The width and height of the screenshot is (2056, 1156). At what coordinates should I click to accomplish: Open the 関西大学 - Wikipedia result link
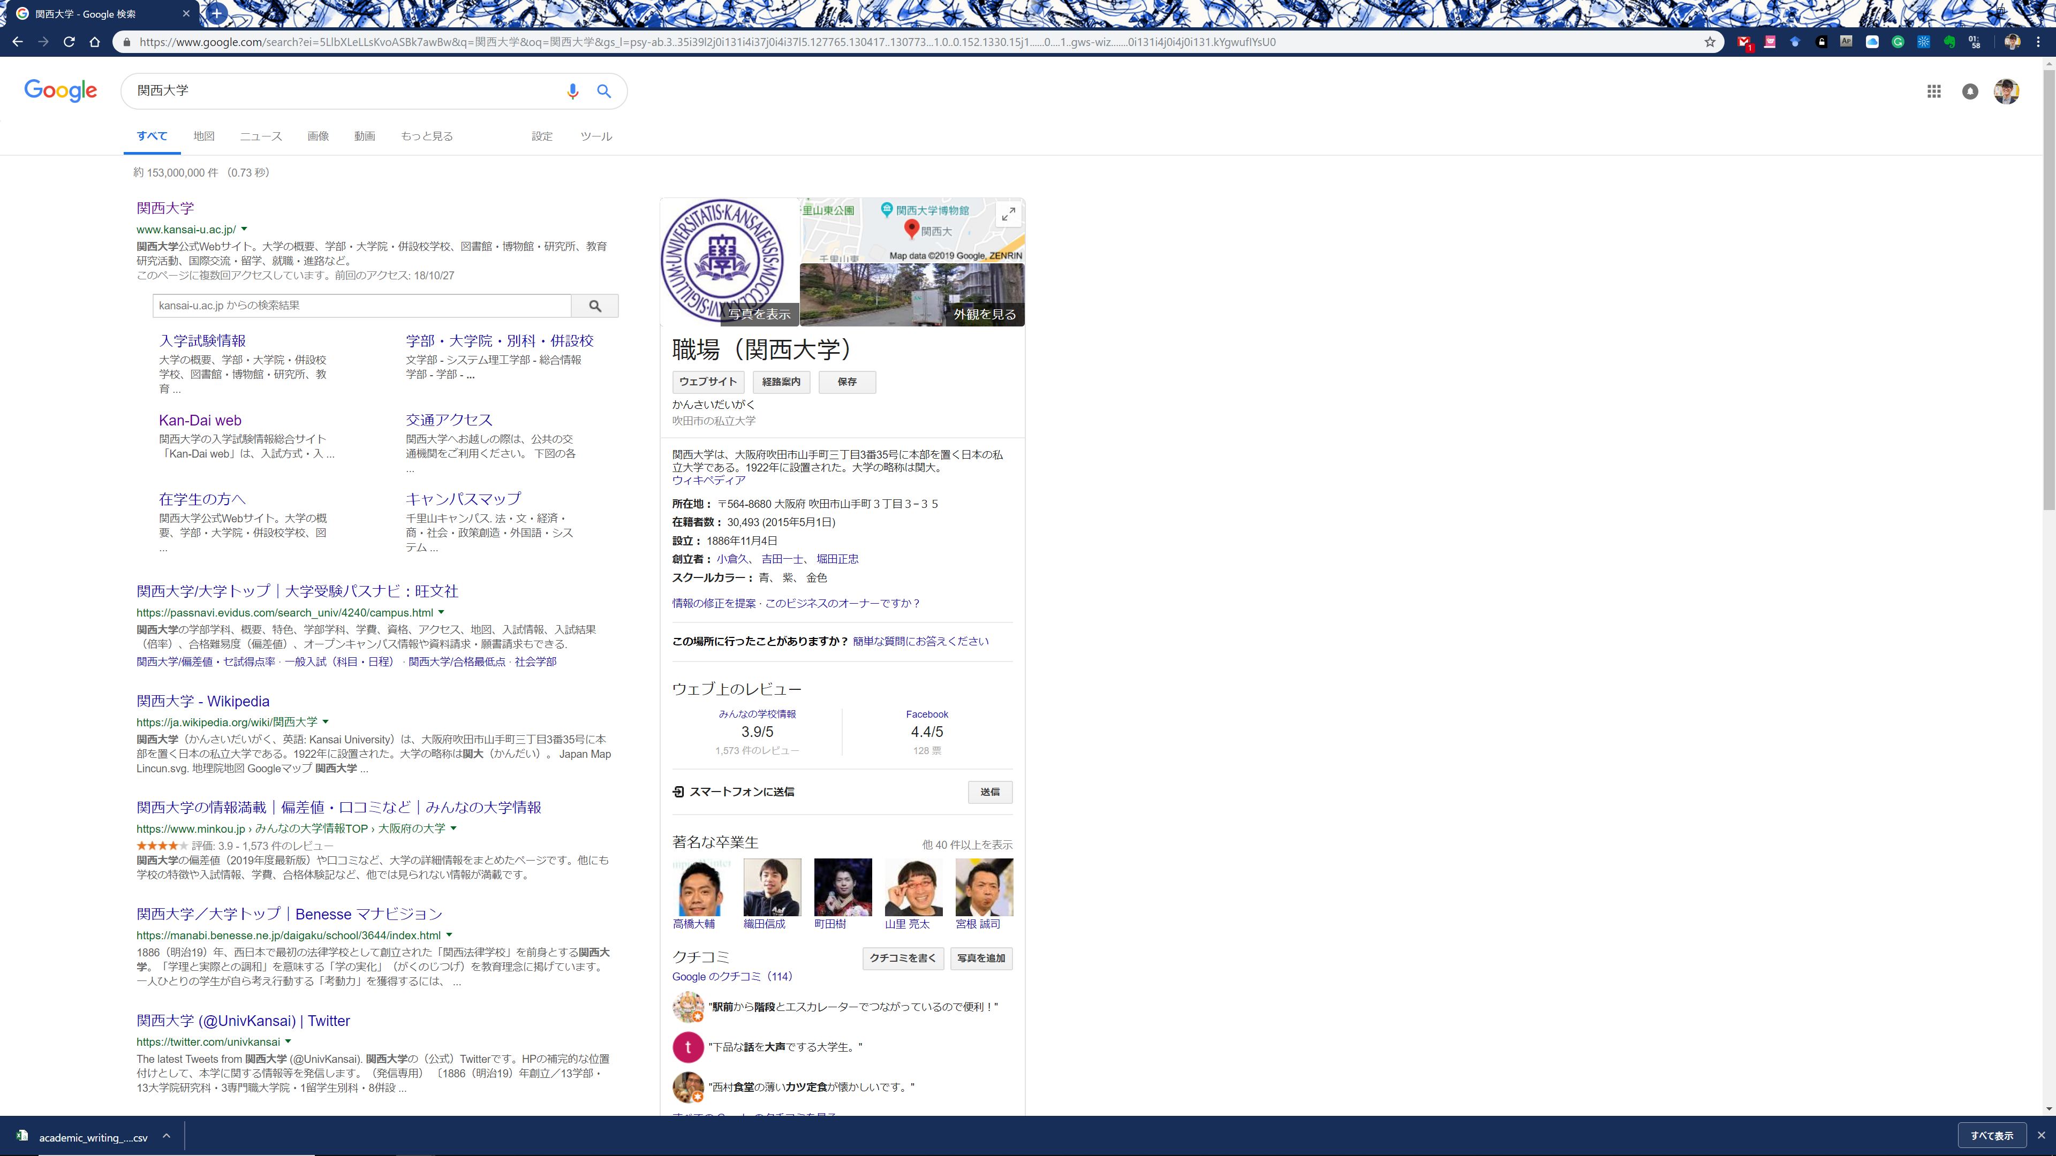tap(203, 701)
